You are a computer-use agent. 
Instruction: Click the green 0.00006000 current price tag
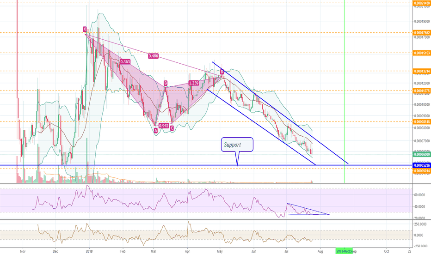(422, 154)
